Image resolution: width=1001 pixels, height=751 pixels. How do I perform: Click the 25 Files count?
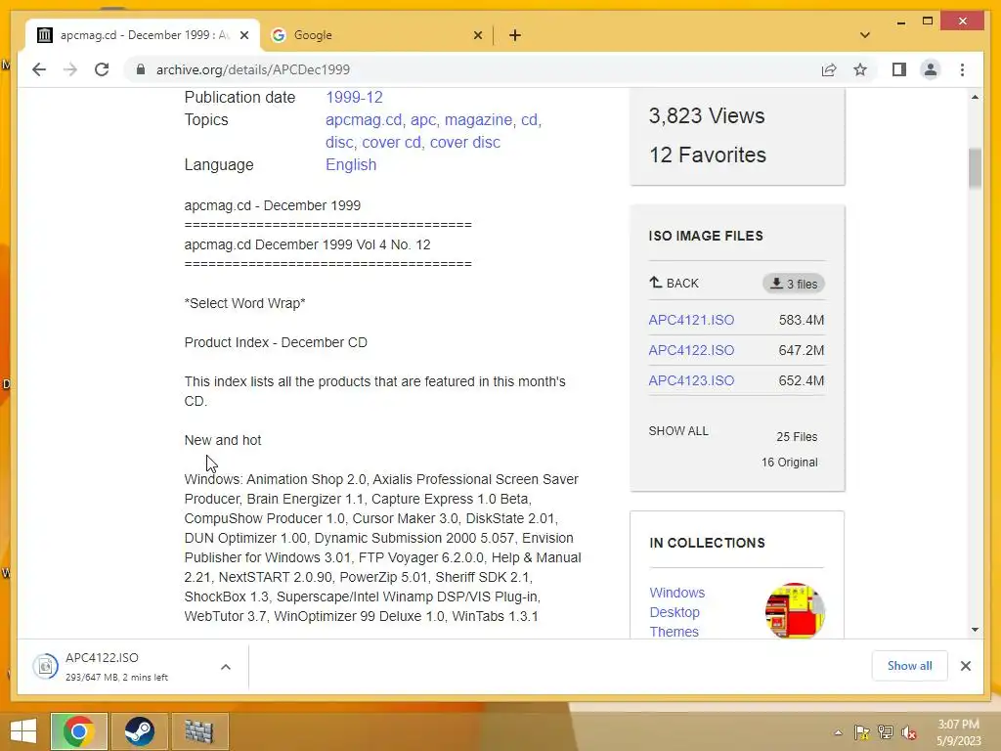pyautogui.click(x=797, y=437)
